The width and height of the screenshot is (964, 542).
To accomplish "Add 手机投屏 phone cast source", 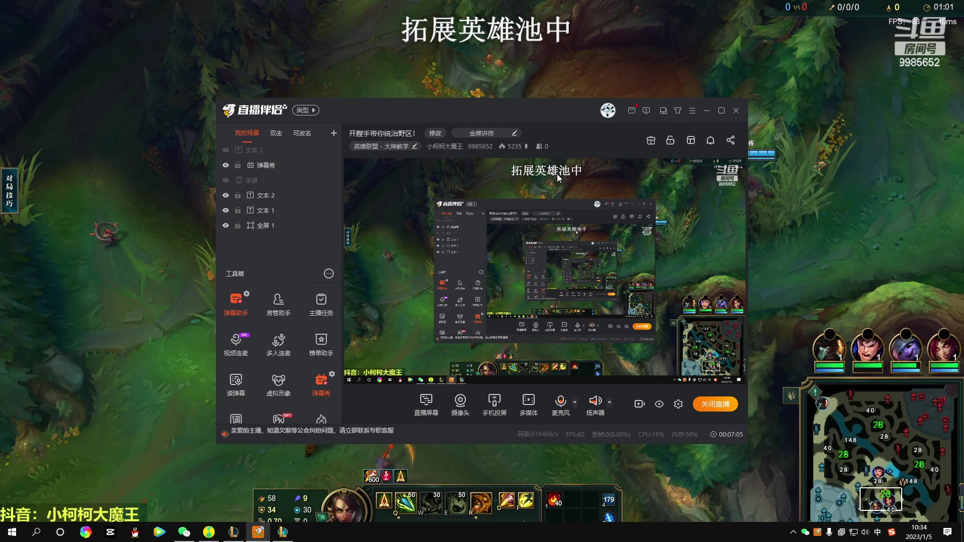I will [x=494, y=404].
